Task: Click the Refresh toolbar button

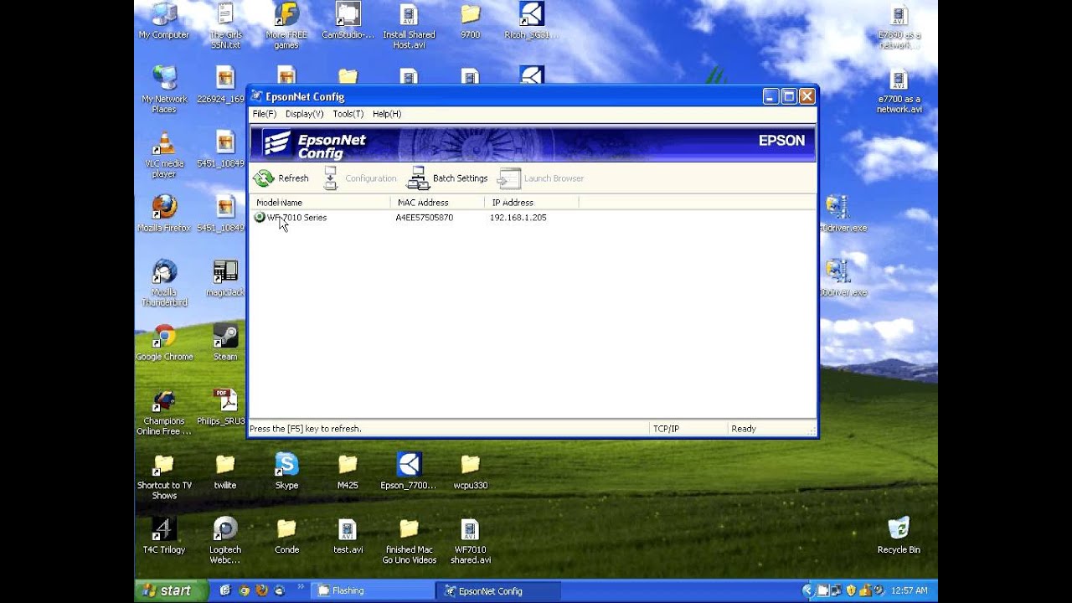Action: 281,178
